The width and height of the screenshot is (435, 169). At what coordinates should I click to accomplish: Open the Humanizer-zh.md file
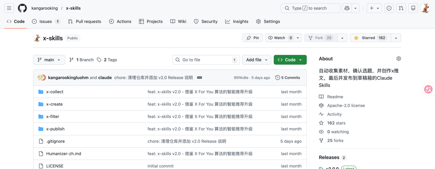pyautogui.click(x=64, y=153)
